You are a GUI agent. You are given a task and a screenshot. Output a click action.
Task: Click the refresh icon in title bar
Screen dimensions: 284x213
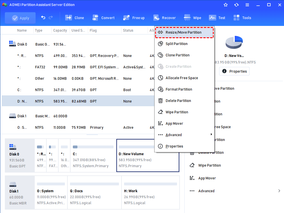[x=236, y=5]
